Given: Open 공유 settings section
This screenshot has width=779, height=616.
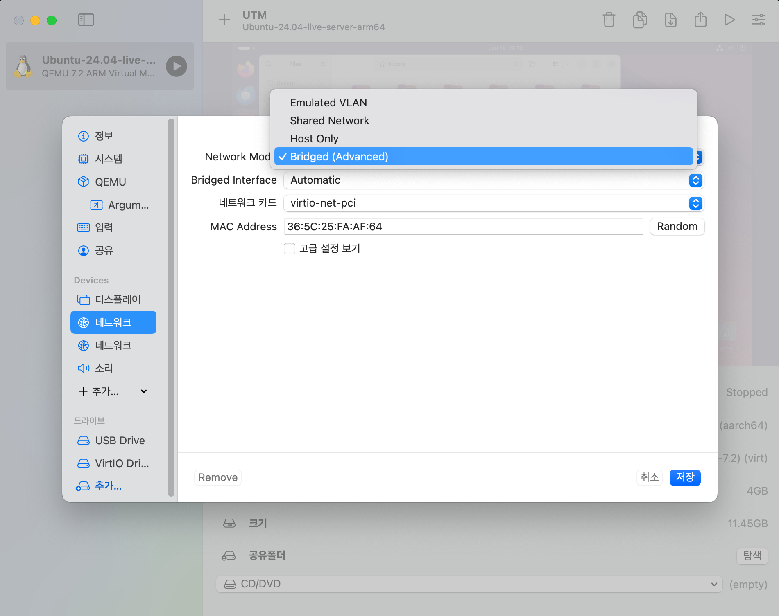Looking at the screenshot, I should (x=113, y=250).
